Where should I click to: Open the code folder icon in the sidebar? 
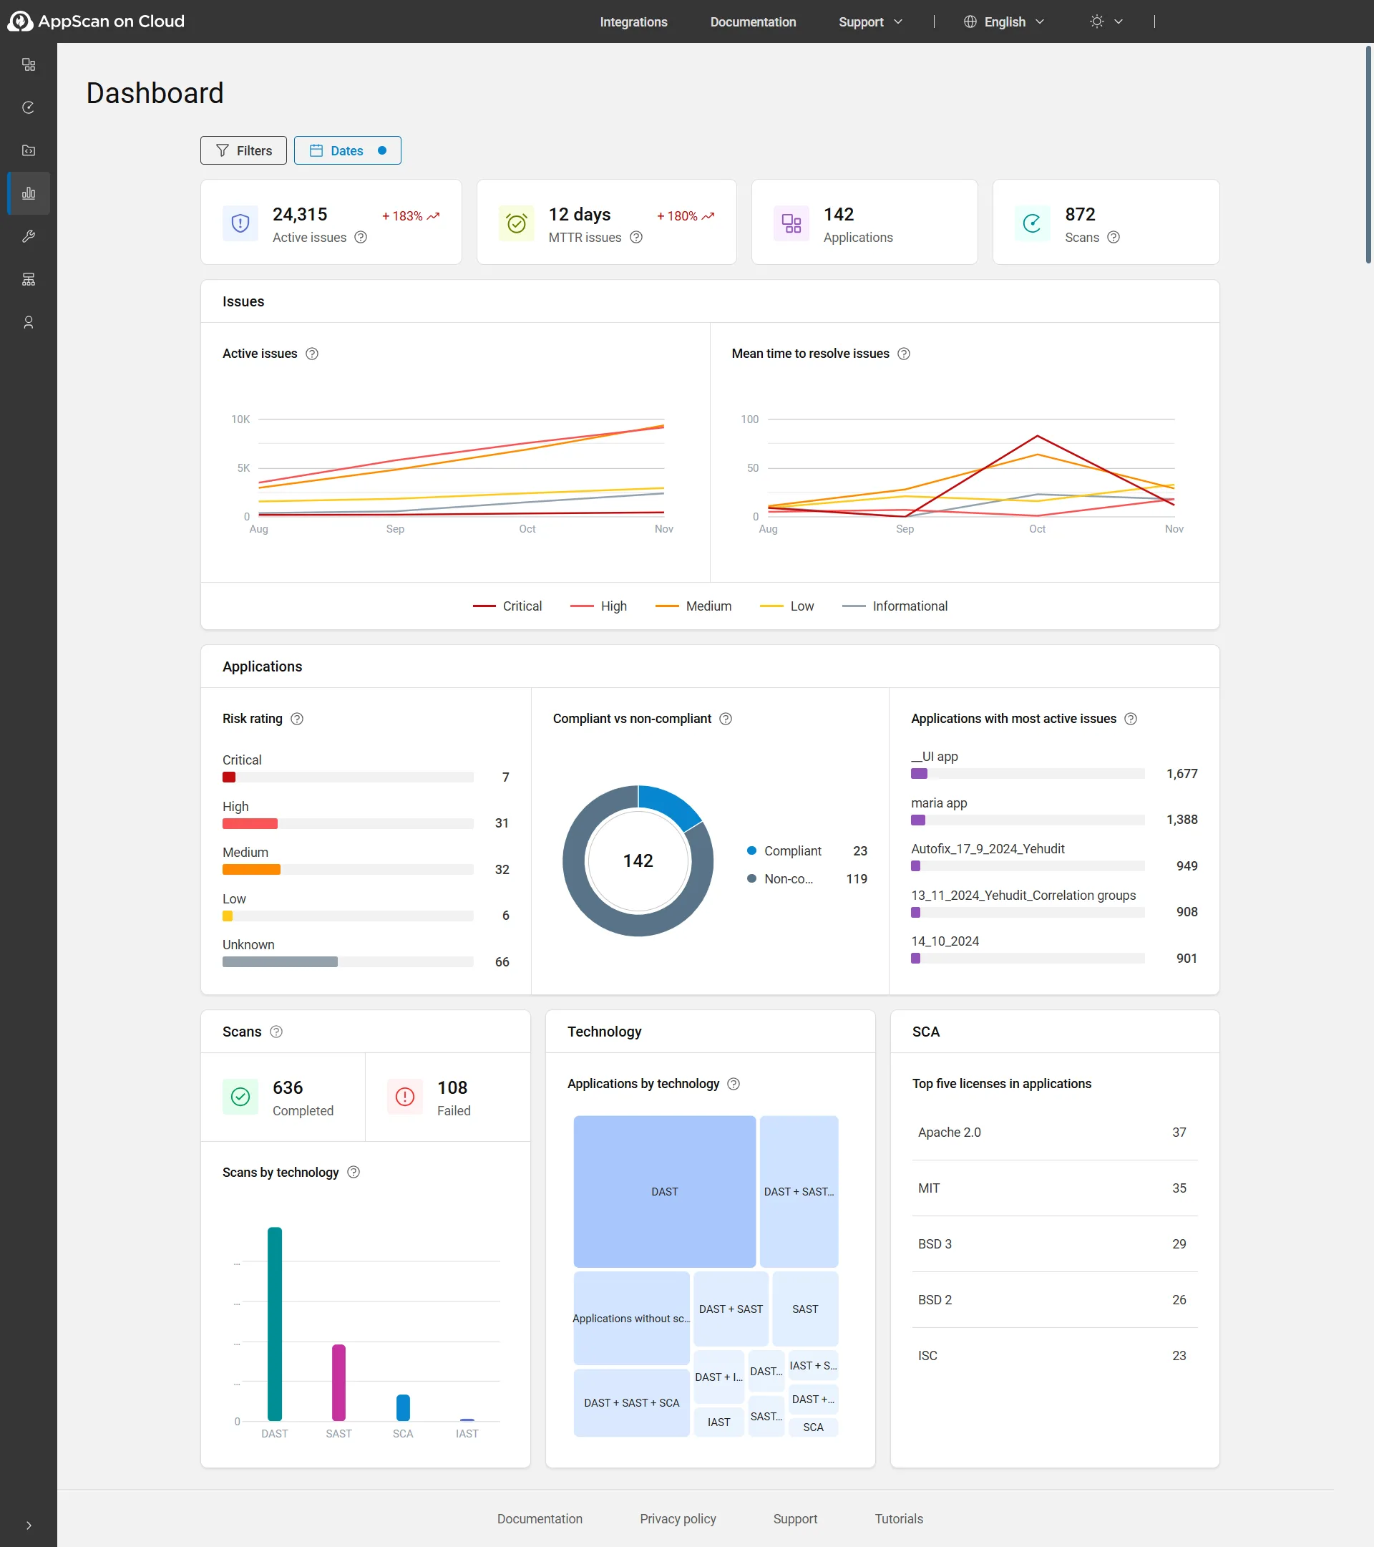point(28,150)
